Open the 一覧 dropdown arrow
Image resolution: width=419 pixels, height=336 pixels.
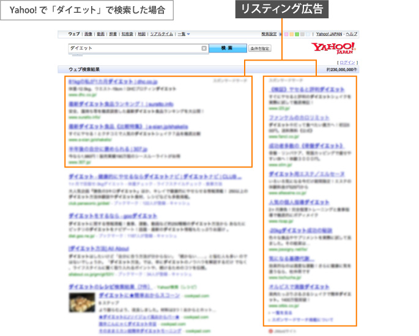point(188,34)
